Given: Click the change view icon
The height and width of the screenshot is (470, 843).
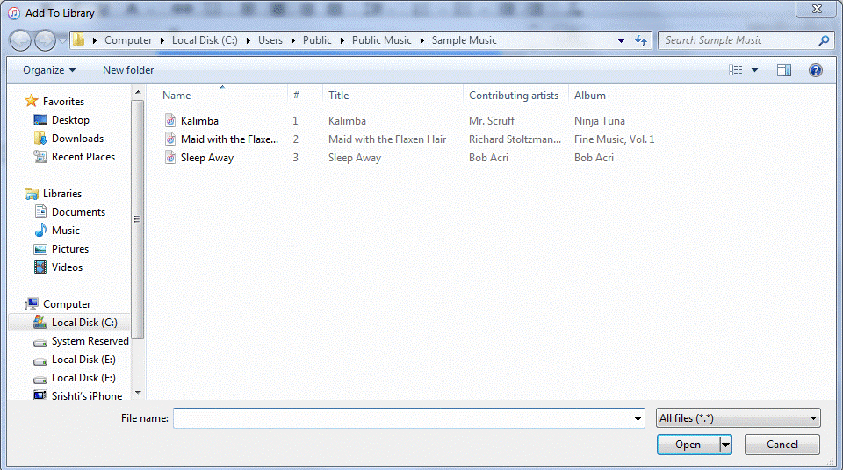Looking at the screenshot, I should pos(736,70).
